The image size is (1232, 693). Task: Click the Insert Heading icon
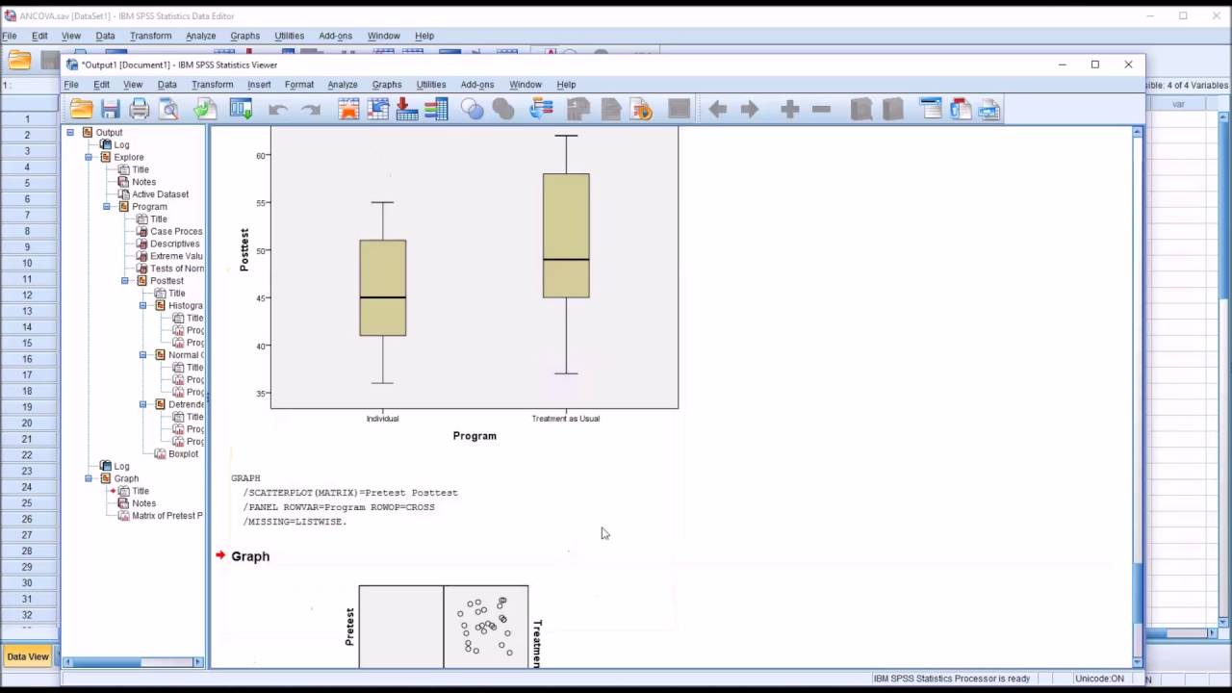(x=931, y=110)
